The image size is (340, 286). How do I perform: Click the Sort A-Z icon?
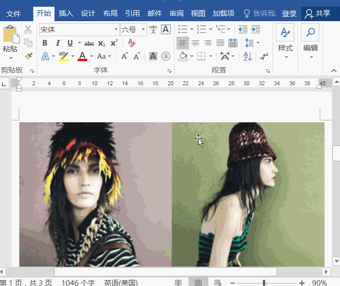(x=247, y=56)
